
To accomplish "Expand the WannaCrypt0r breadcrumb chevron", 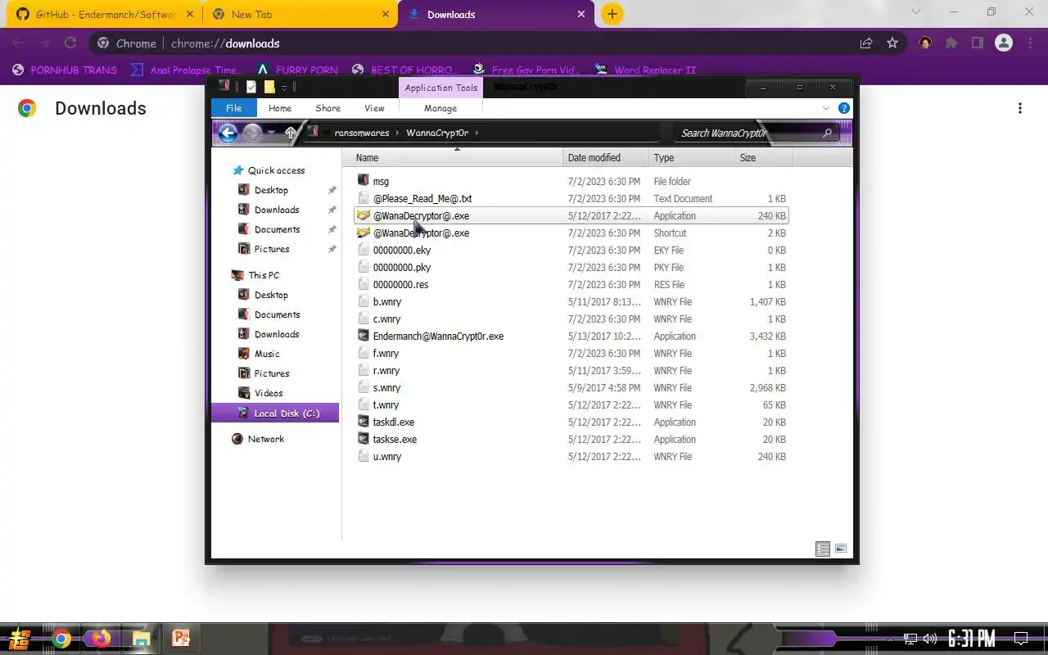I will pyautogui.click(x=477, y=133).
